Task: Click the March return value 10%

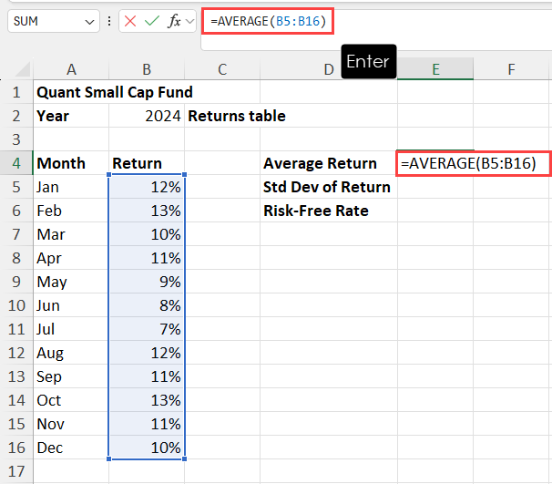Action: 147,234
